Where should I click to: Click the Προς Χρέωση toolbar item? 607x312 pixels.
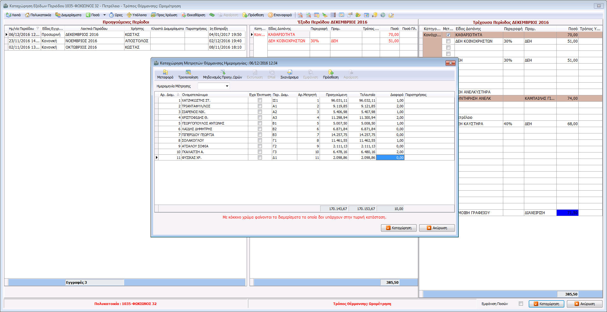[164, 15]
